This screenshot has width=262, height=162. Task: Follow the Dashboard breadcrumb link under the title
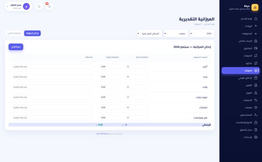coord(209,24)
